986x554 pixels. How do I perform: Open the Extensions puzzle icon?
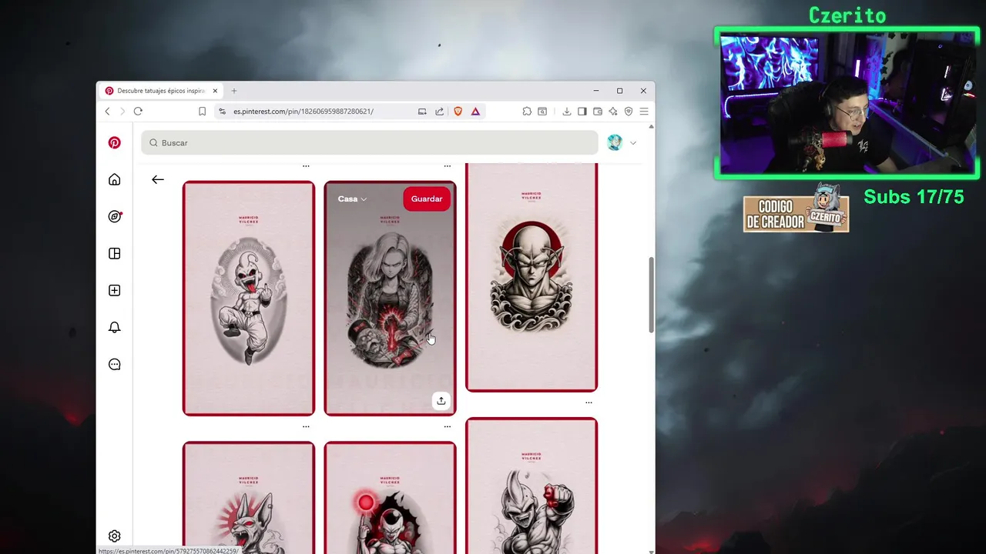527,111
